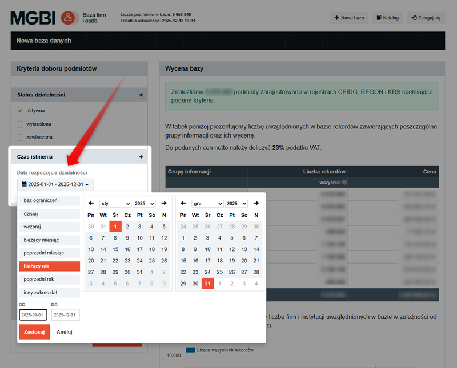This screenshot has width=457, height=368.
Task: Click the previous-month arrow on the December calendar
Action: tap(183, 203)
